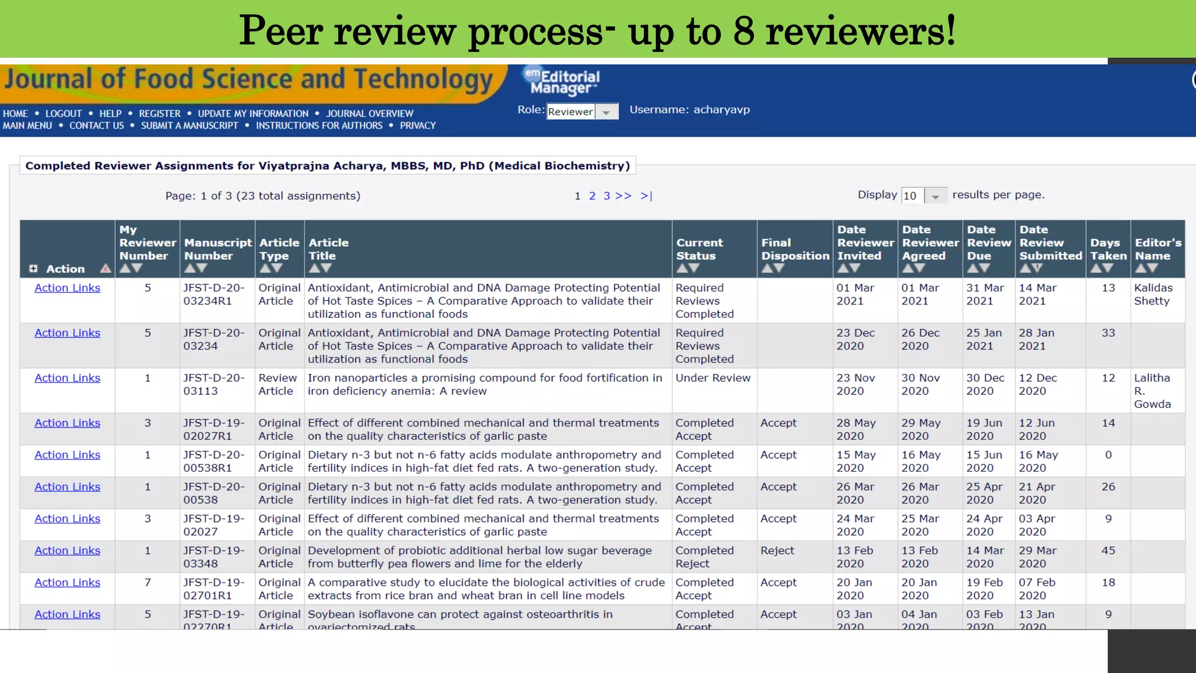The height and width of the screenshot is (673, 1196).
Task: Sort Date Review Due ascending arrow
Action: click(972, 268)
